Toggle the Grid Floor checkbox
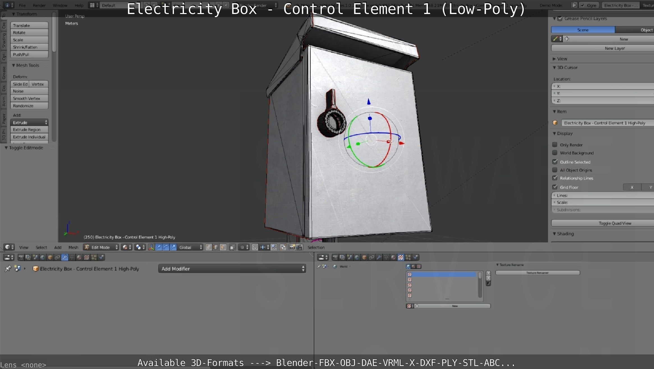Image resolution: width=654 pixels, height=369 pixels. tap(555, 187)
